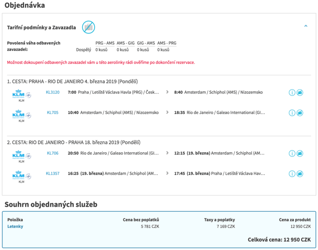Click no-baggage icon on KL3120 row

pos(300,93)
